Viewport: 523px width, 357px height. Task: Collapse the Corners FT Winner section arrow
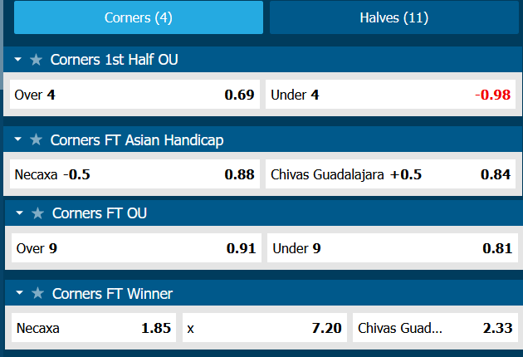click(x=20, y=294)
